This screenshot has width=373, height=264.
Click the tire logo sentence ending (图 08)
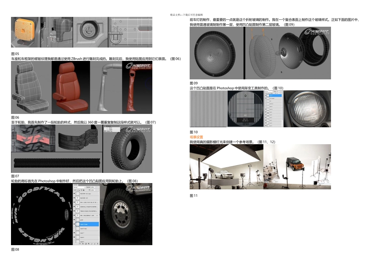coord(75,181)
